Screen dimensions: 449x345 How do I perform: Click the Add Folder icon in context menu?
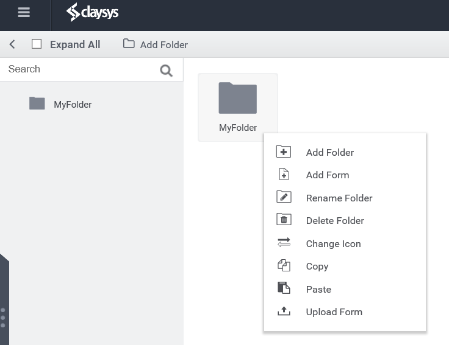(x=284, y=152)
